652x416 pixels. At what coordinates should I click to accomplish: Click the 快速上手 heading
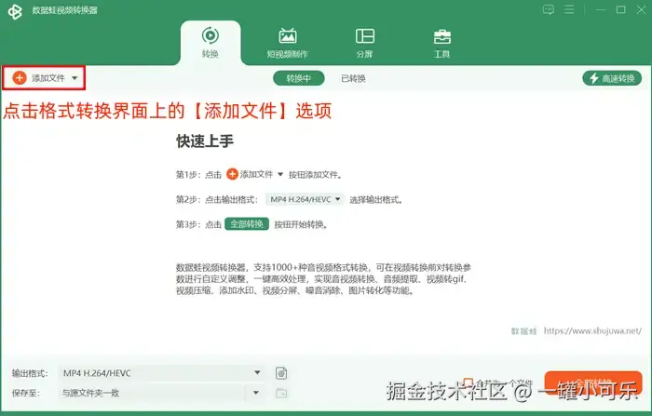[x=205, y=141]
